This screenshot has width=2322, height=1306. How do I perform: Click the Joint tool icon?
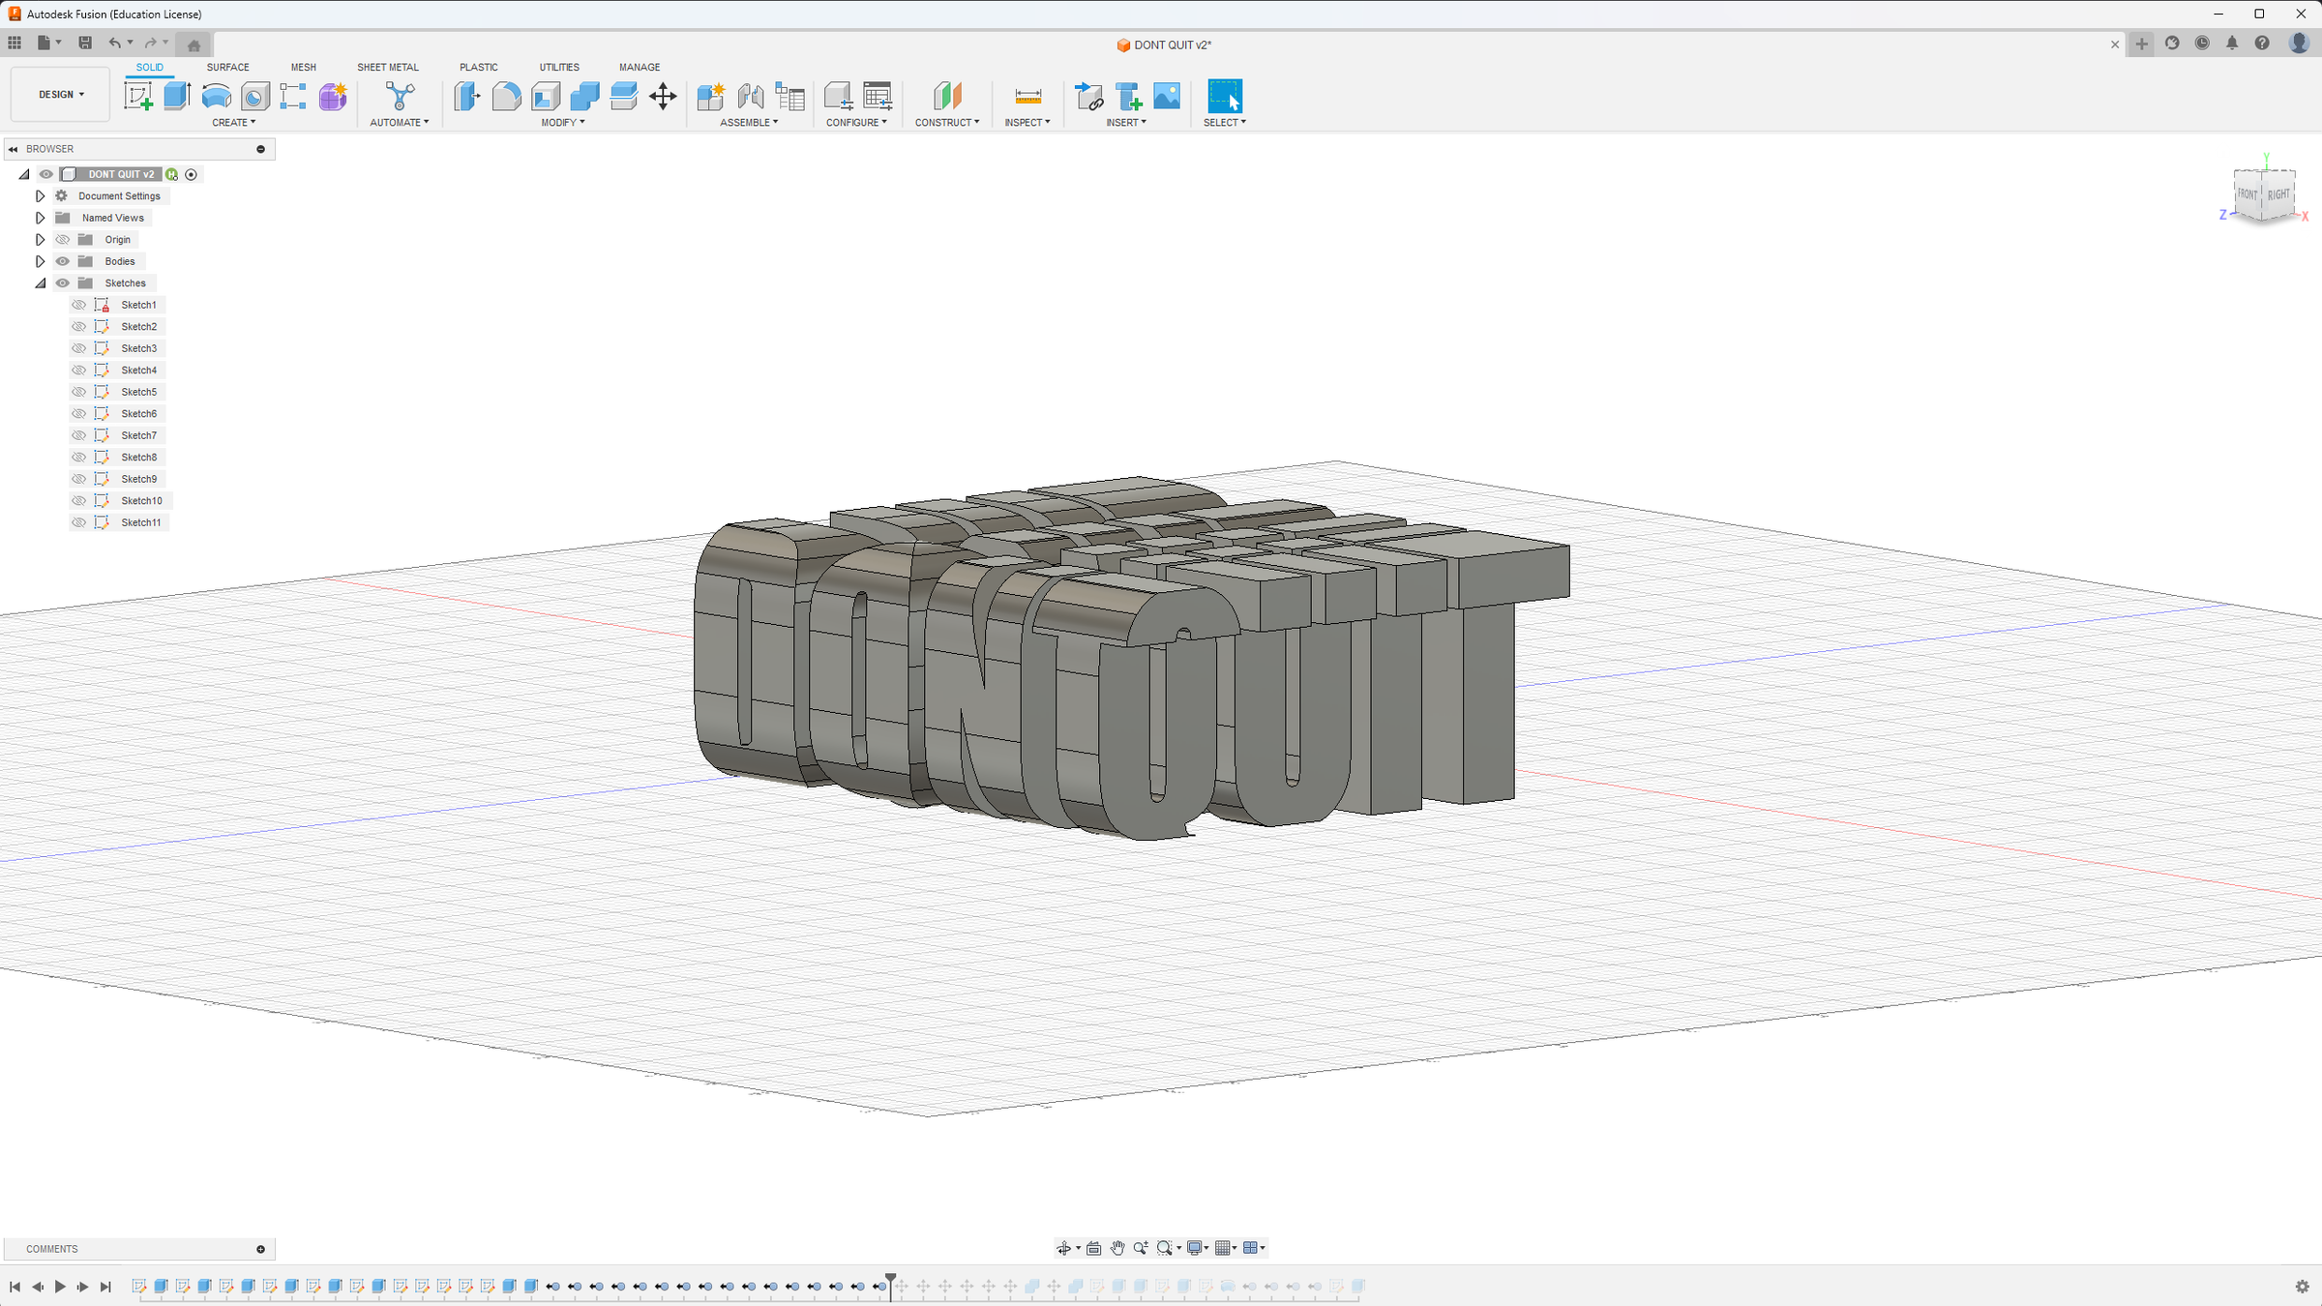pos(751,96)
